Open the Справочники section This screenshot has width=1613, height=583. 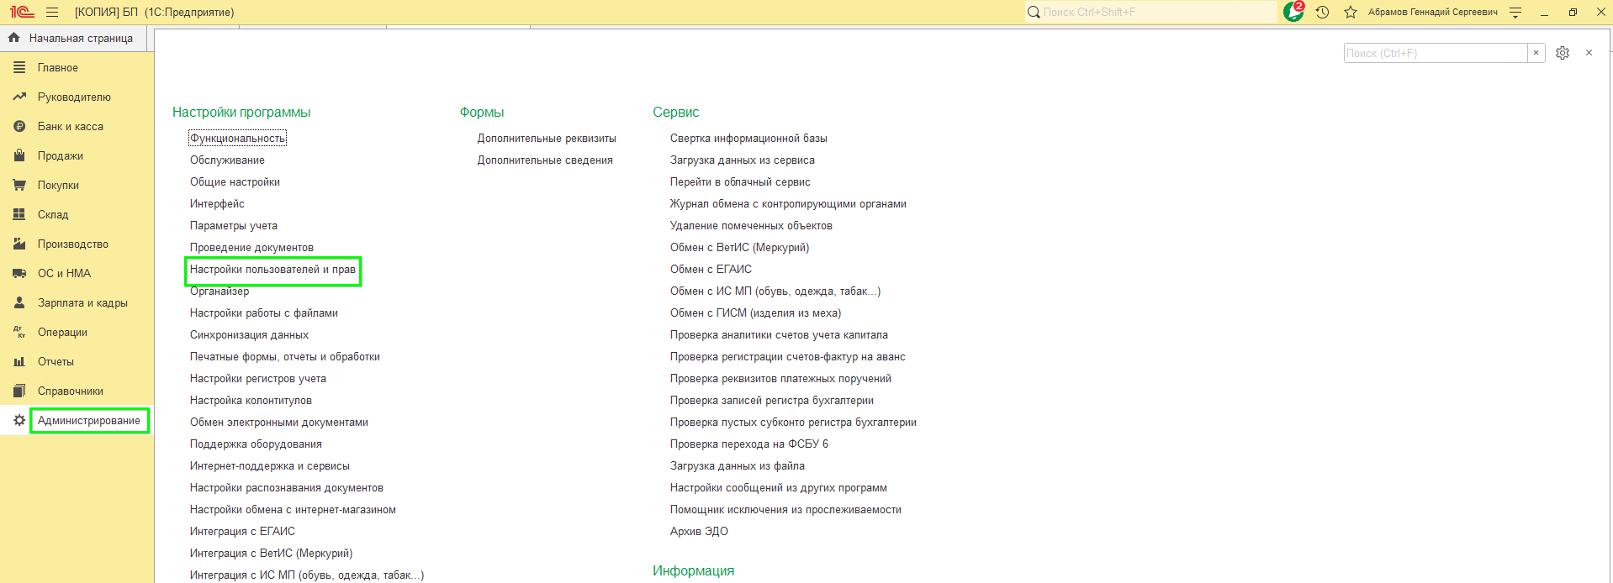(x=71, y=391)
